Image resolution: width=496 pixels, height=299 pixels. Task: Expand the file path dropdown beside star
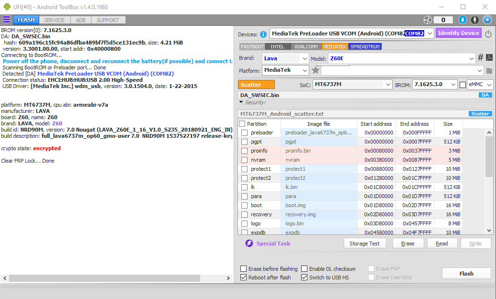tap(480, 70)
